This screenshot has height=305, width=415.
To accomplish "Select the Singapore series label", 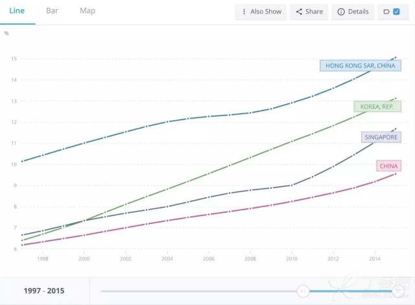I will [381, 137].
